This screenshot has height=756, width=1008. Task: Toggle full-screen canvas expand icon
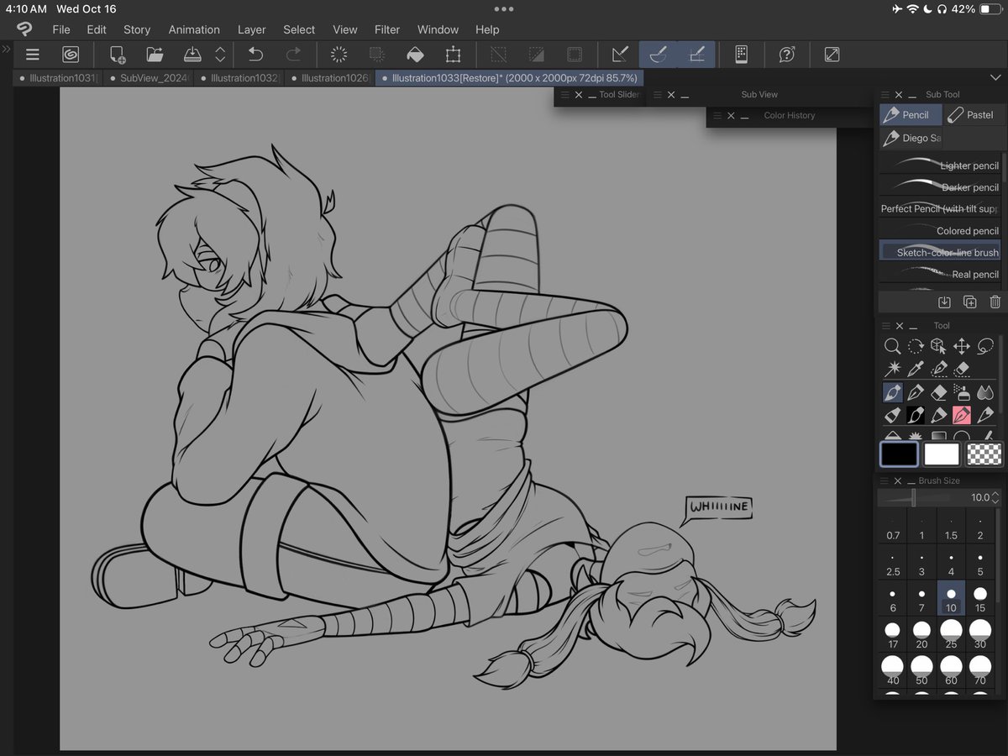click(832, 55)
